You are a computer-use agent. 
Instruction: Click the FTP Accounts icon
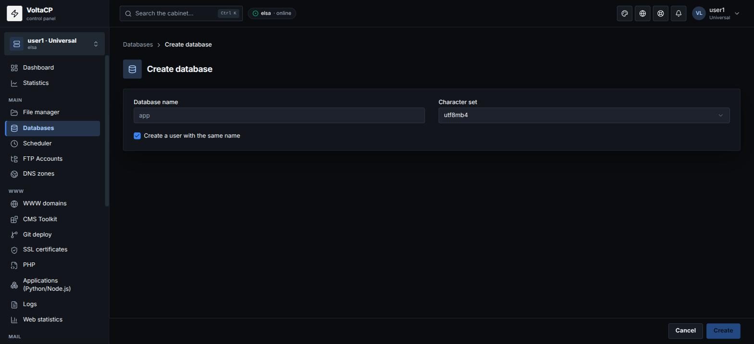click(x=14, y=159)
